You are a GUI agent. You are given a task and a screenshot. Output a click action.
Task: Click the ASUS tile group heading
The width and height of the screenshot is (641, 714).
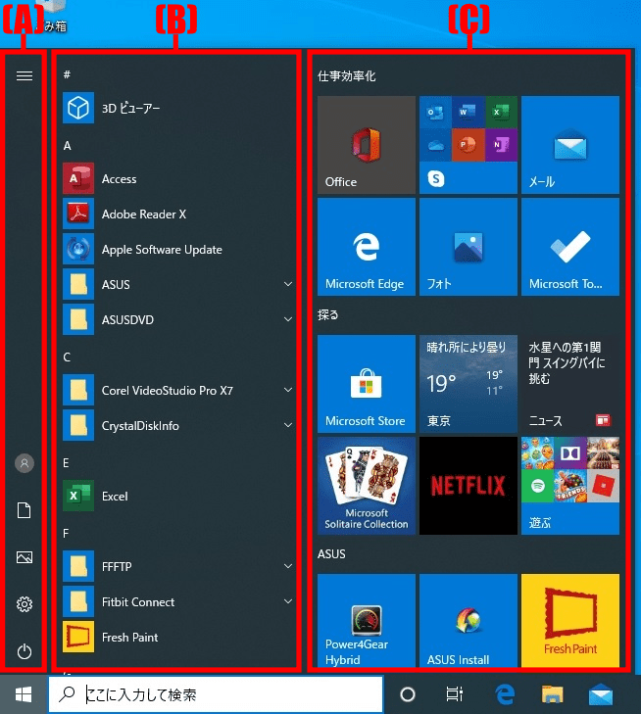[331, 553]
